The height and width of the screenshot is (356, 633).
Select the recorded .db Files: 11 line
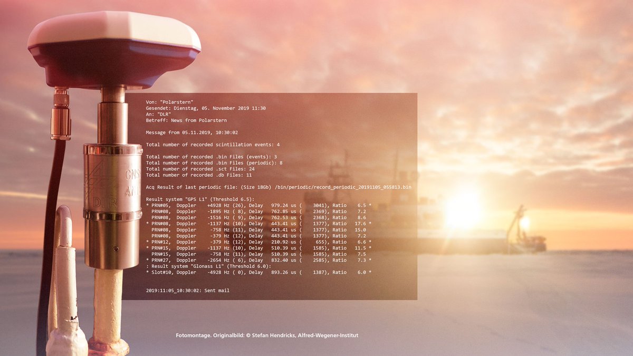coord(199,175)
